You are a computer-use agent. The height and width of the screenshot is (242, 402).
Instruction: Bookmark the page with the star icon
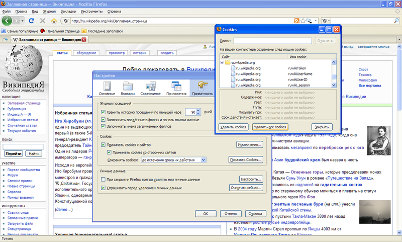tap(303, 21)
